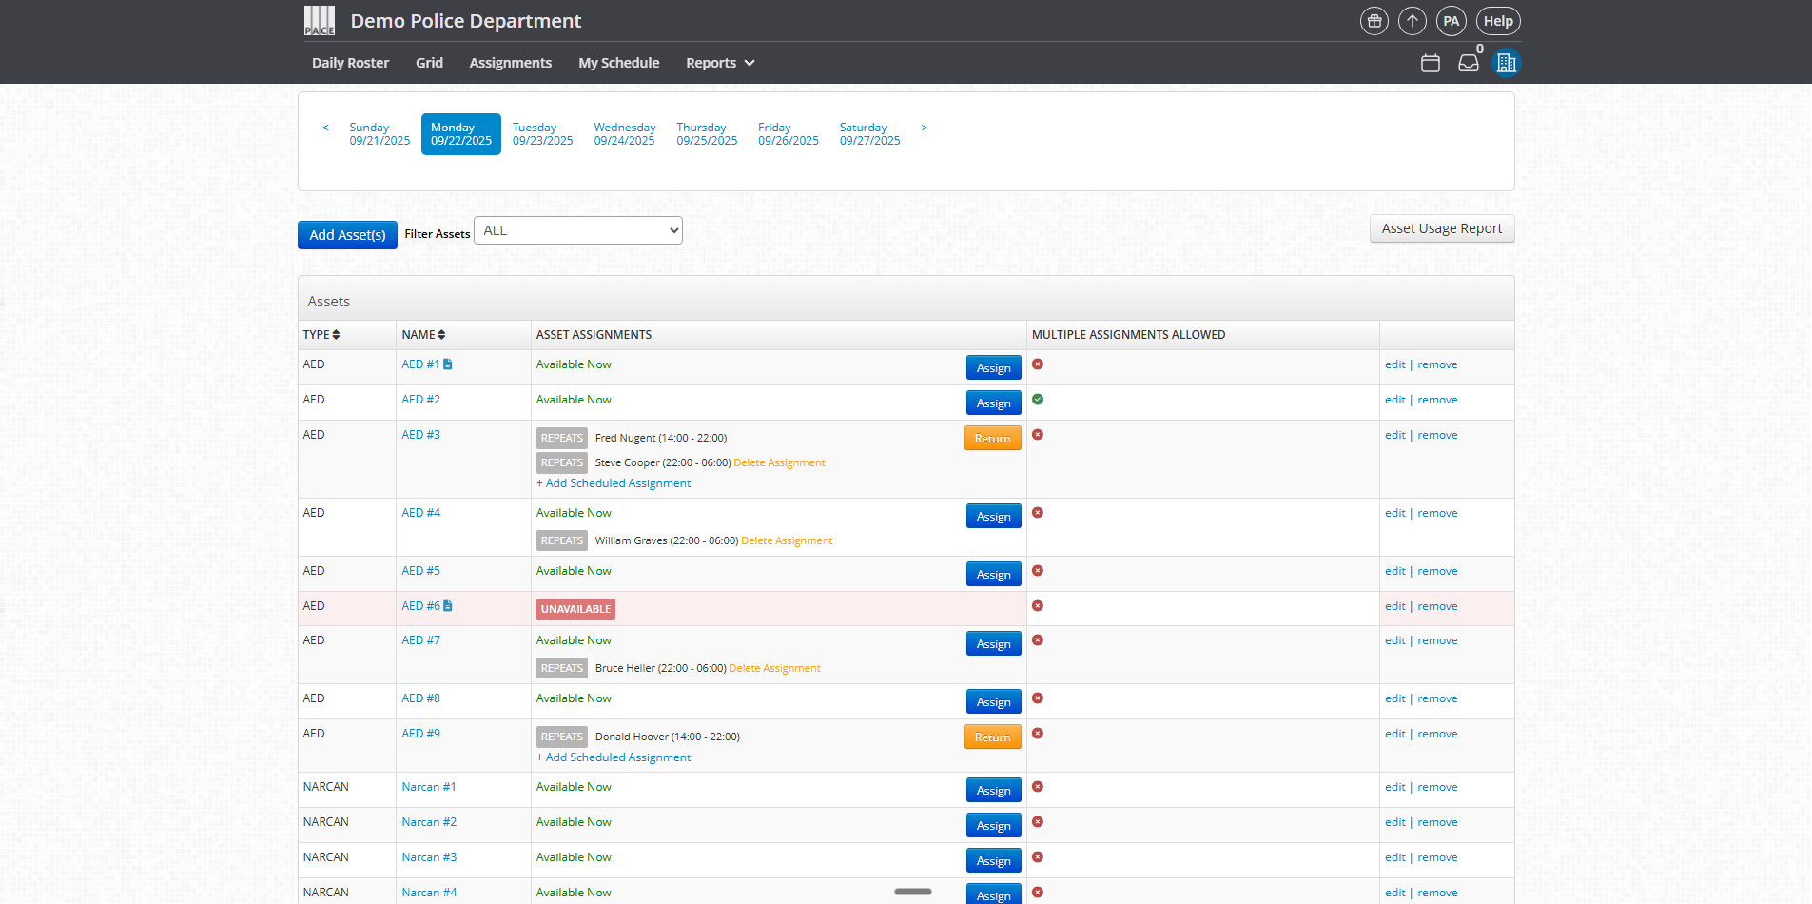The height and width of the screenshot is (904, 1812).
Task: Toggle multiple assignments red indicator for Narcan #1
Action: pos(1038,787)
